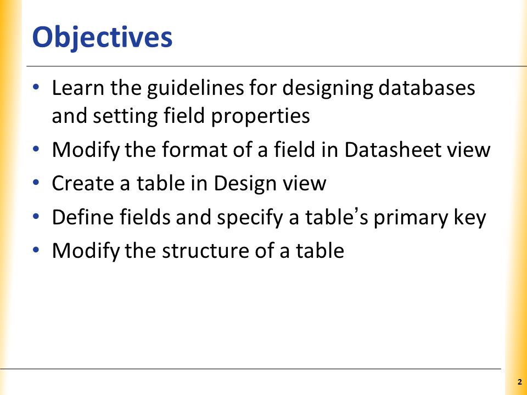Image resolution: width=527 pixels, height=395 pixels.
Task: Click the word Datasheet in the second bullet
Action: coord(392,149)
